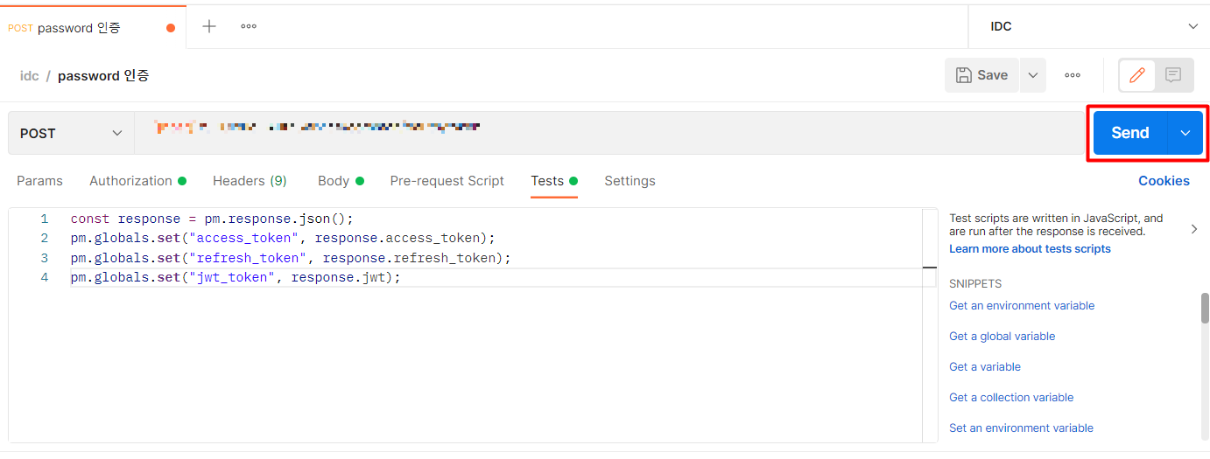Click line number 3 in the gutter
1210x459 pixels.
(44, 258)
